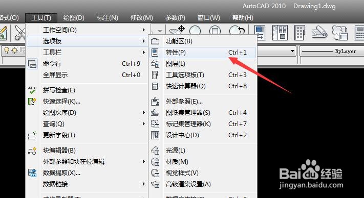Open 高级渲染设置(A) render settings

(202, 184)
